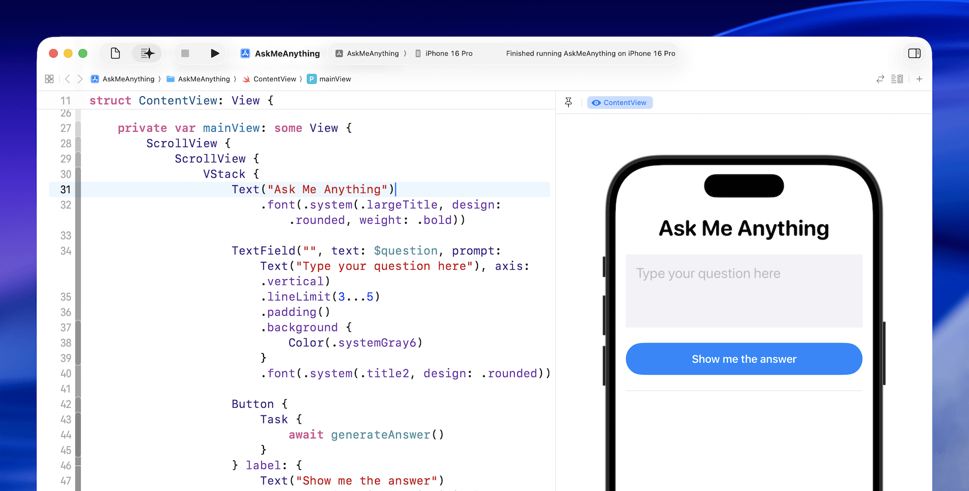Pin the ContentView preview
This screenshot has height=491, width=969.
coord(569,102)
